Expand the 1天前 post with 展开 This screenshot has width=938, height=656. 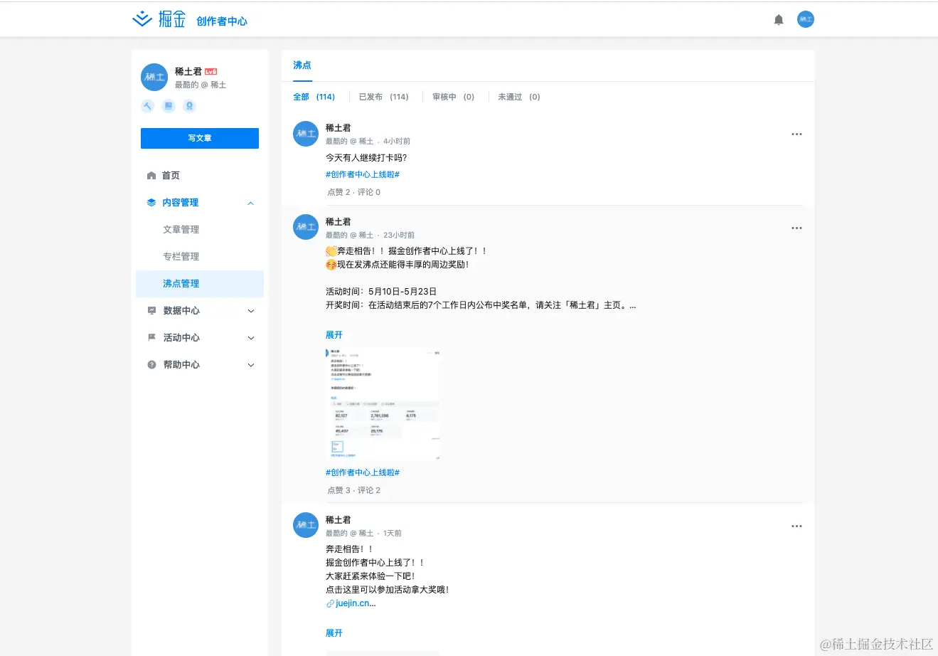tap(334, 633)
